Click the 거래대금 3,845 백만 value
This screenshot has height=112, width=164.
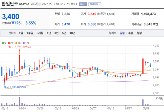coord(151,24)
